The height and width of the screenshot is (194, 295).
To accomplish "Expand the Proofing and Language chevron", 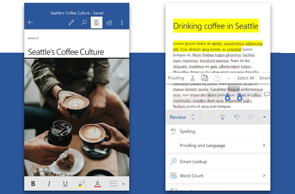I will click(x=264, y=145).
